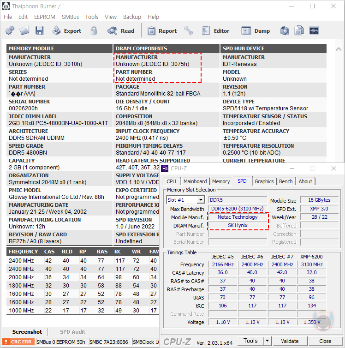Open the SMBus menu

(x=70, y=17)
